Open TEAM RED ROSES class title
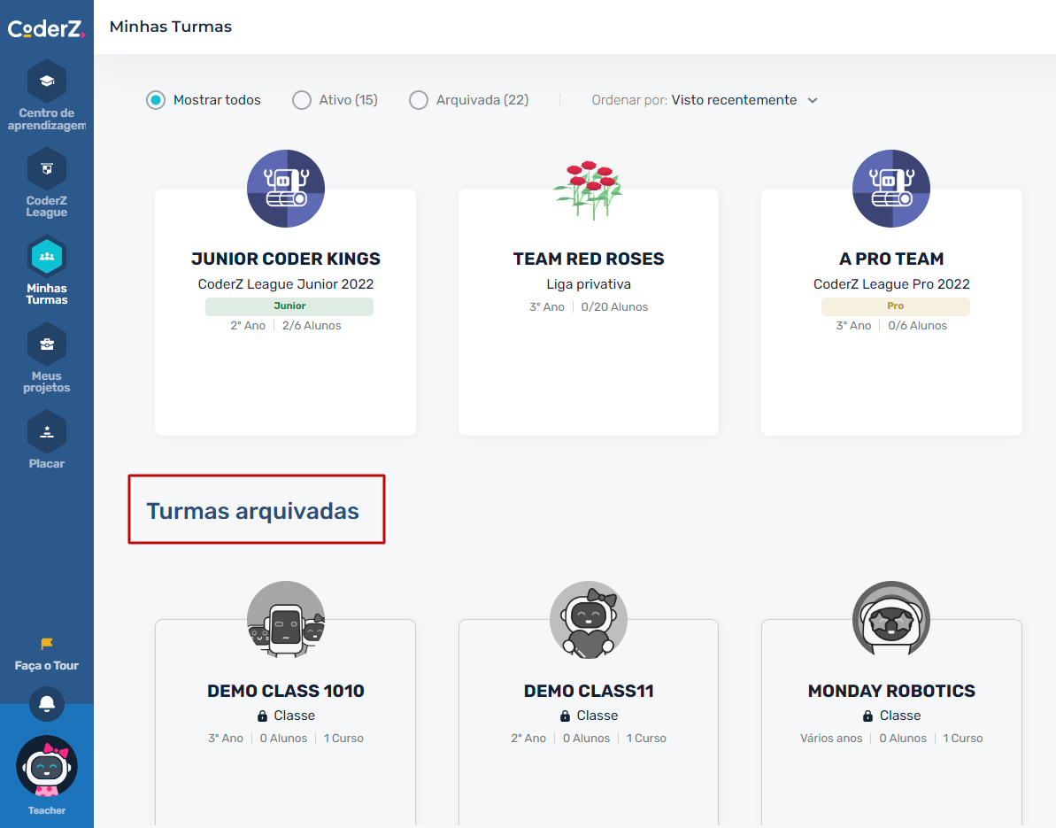This screenshot has height=828, width=1056. [588, 259]
